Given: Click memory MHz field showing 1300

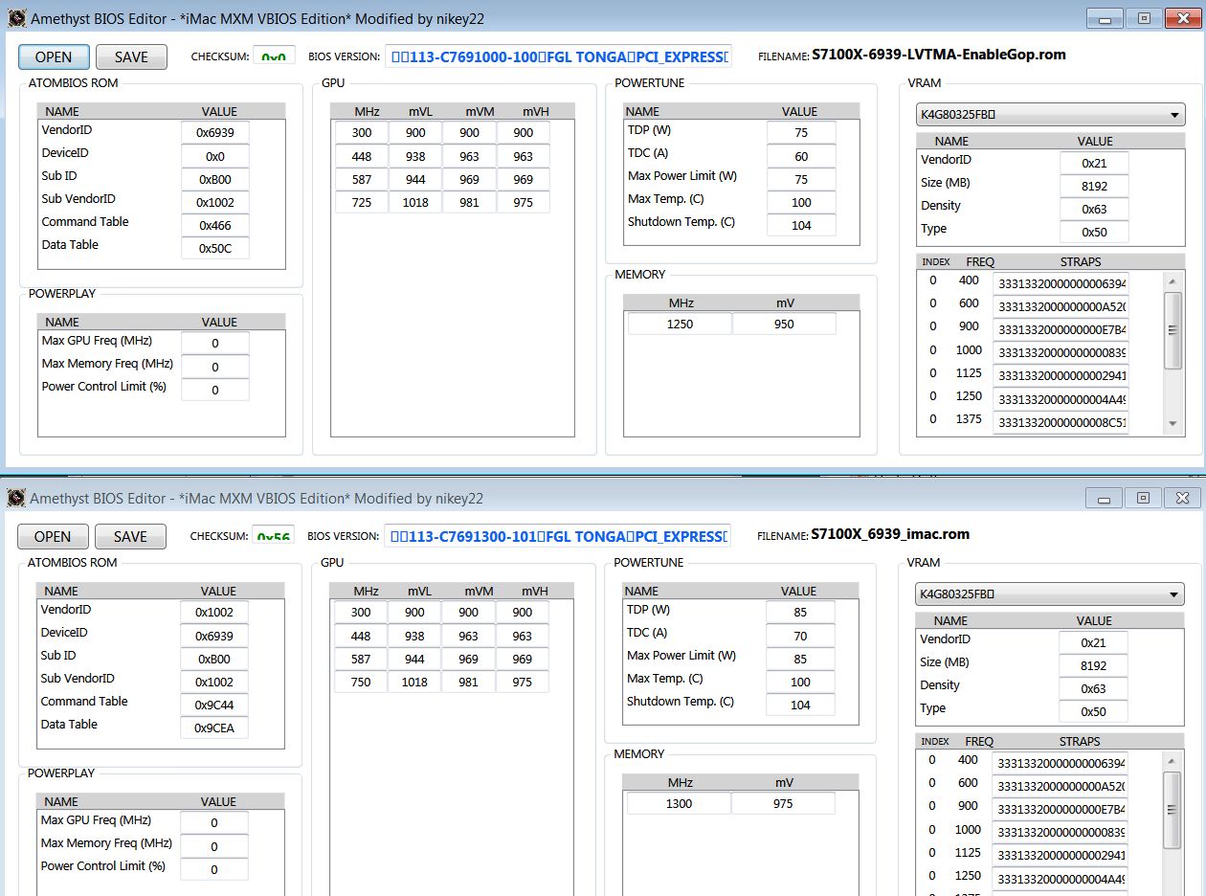Looking at the screenshot, I should pyautogui.click(x=679, y=803).
